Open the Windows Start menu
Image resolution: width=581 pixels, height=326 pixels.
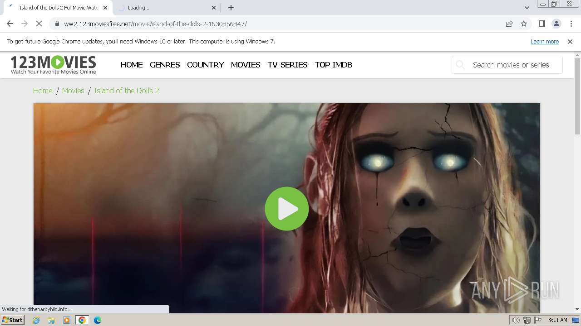click(x=12, y=320)
